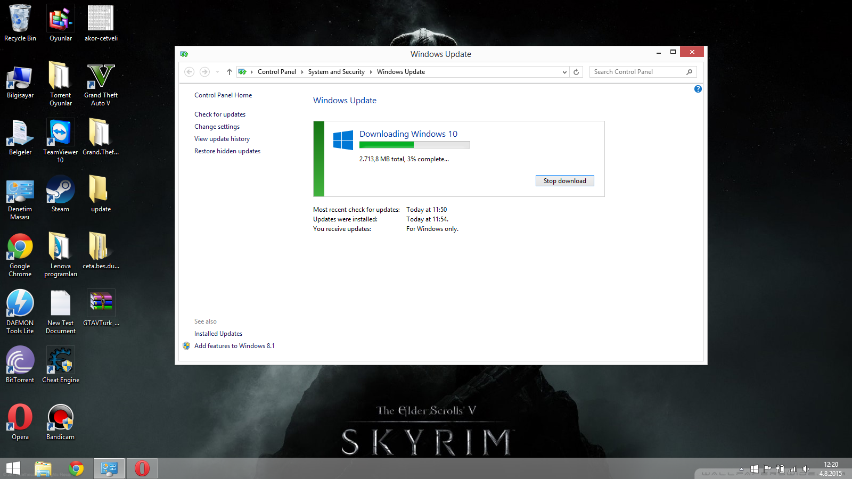Viewport: 852px width, 479px height.
Task: Open the Lenova programları folder
Action: (61, 254)
